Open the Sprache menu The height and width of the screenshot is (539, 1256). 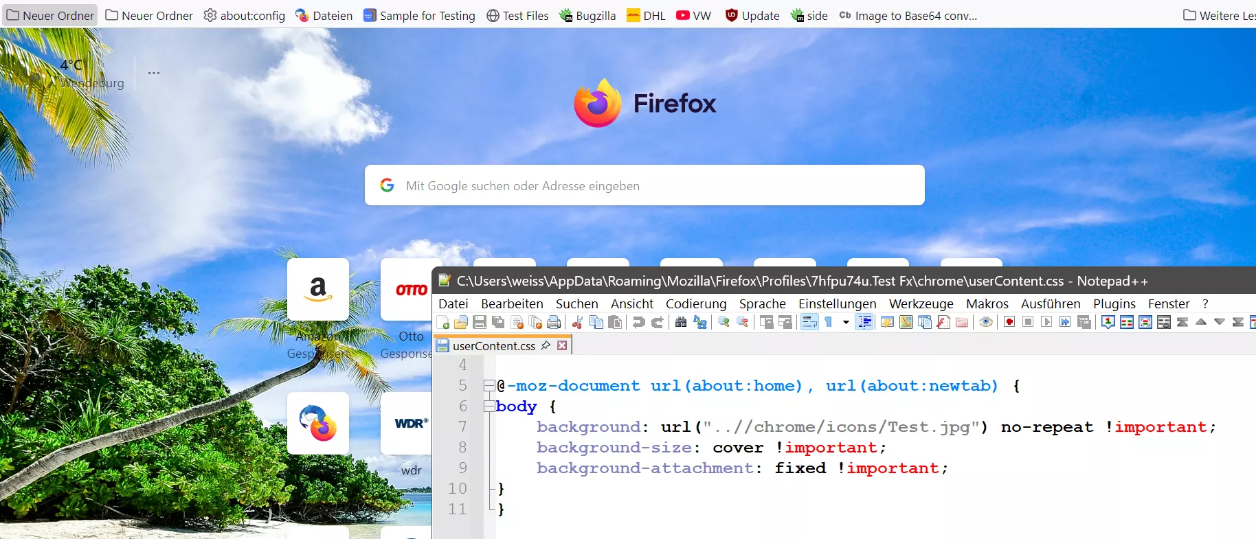click(x=763, y=303)
